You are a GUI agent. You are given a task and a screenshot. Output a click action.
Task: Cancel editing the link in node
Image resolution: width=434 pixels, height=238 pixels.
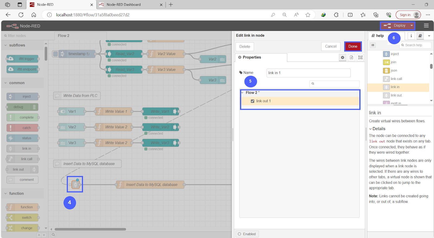pos(331,46)
